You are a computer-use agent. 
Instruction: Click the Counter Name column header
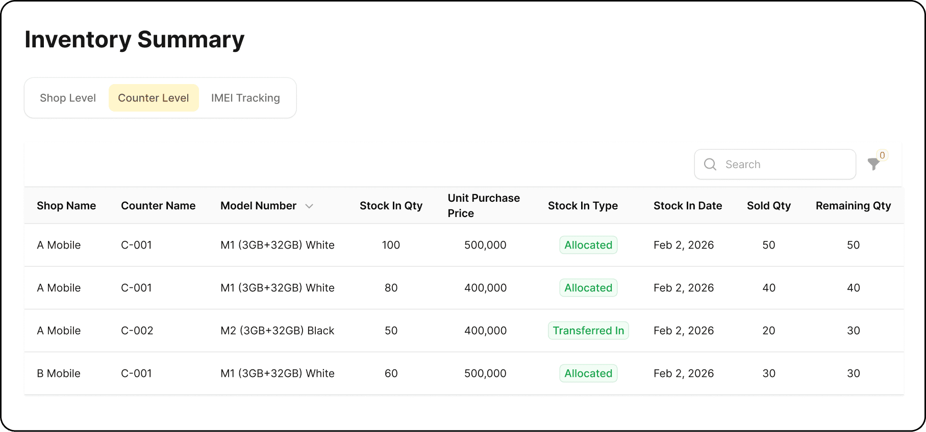tap(158, 206)
